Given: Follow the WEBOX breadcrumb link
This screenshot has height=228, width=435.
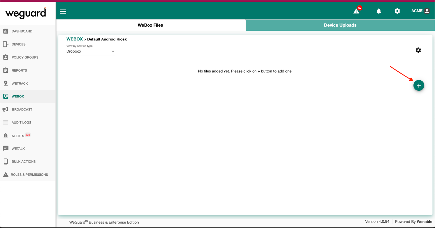Looking at the screenshot, I should 74,39.
